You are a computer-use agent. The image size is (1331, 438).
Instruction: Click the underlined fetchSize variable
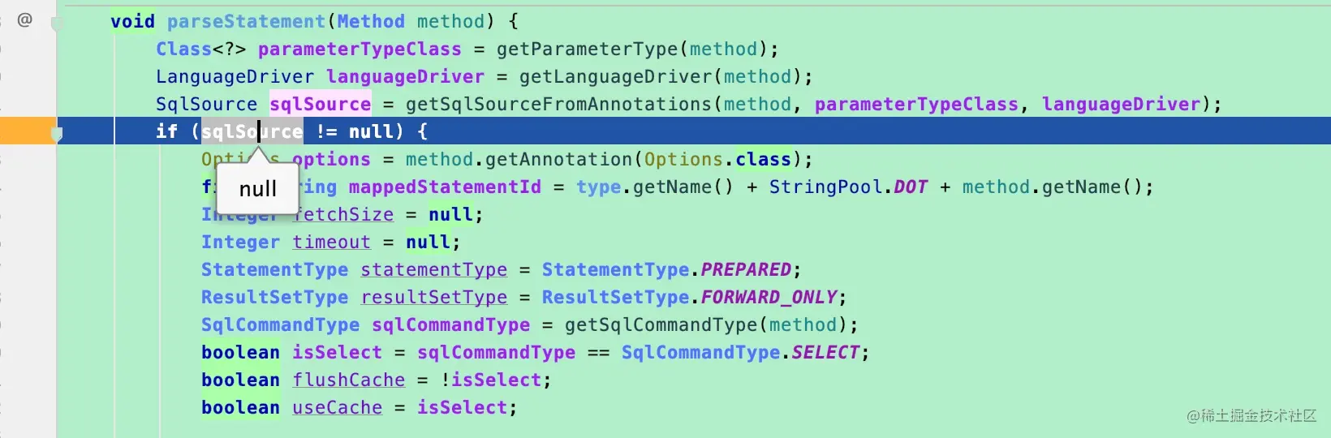tap(342, 214)
